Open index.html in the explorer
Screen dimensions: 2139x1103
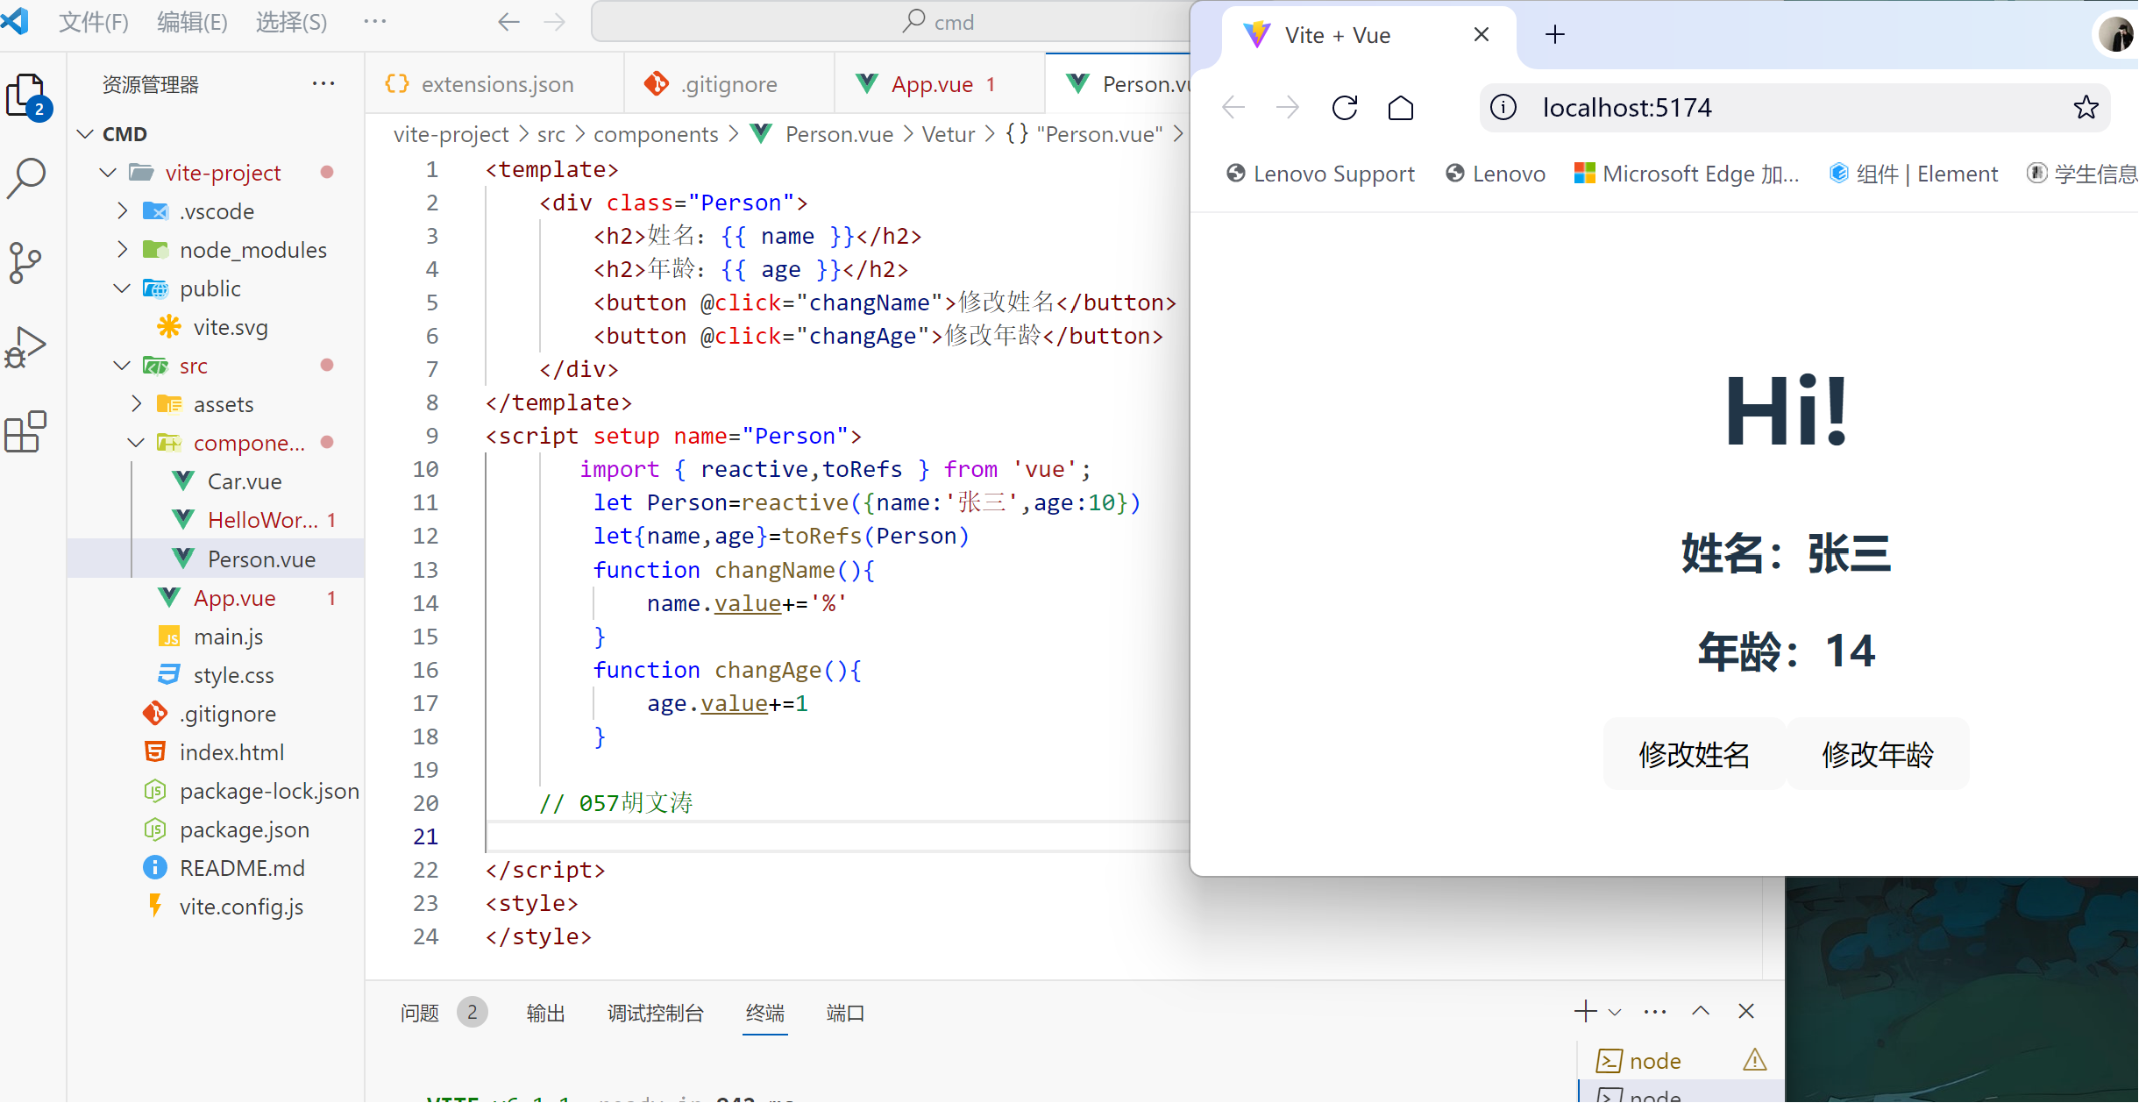(x=231, y=752)
